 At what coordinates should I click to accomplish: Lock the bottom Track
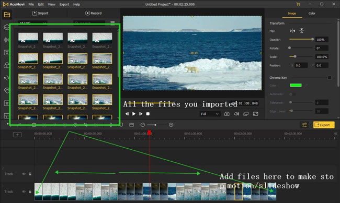click(30, 192)
